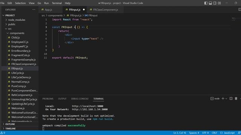The image size is (241, 135).
Task: Change file encoding UTF-8
Action: (206, 133)
